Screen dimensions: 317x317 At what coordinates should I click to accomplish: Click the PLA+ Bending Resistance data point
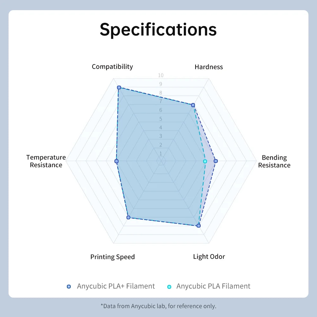click(216, 161)
